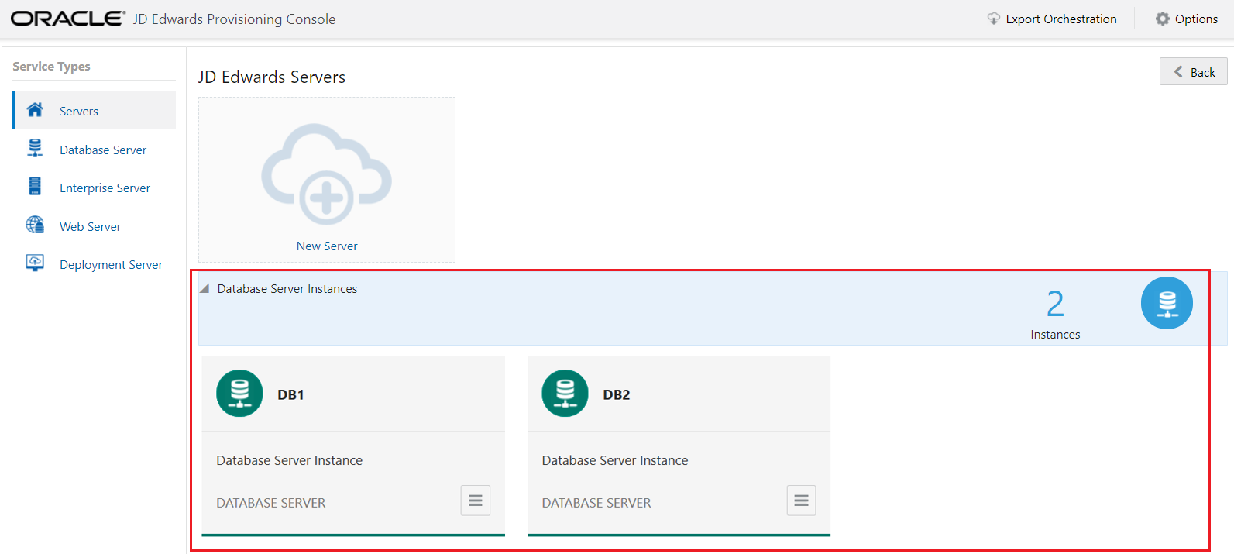Click the green DB2 database icon

click(565, 394)
